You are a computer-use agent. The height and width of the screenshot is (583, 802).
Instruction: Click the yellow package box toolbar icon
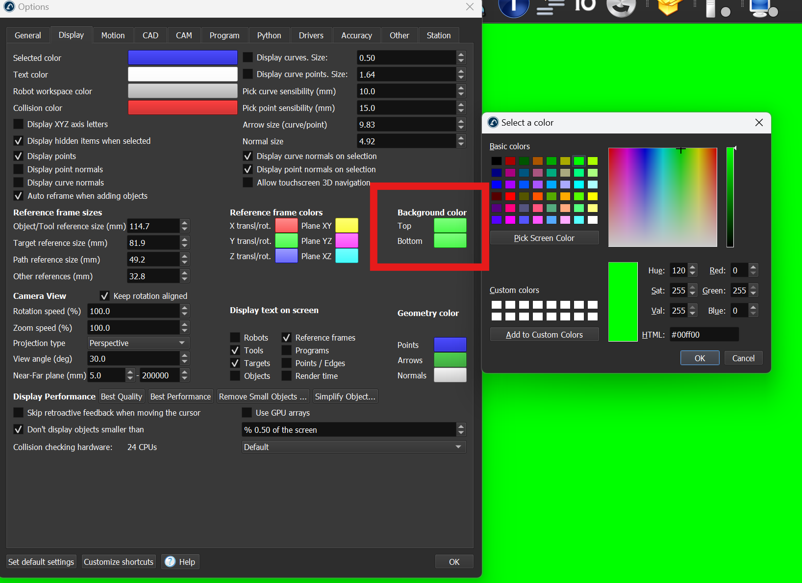[669, 7]
